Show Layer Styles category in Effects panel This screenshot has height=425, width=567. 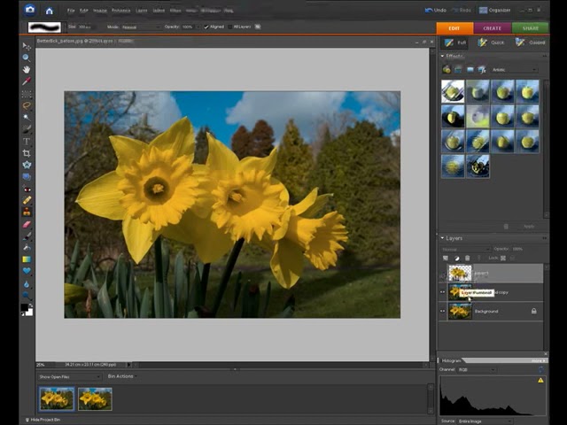click(x=458, y=69)
